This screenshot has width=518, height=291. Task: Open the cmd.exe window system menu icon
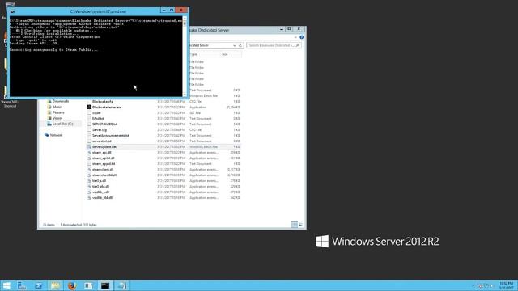pos(12,11)
